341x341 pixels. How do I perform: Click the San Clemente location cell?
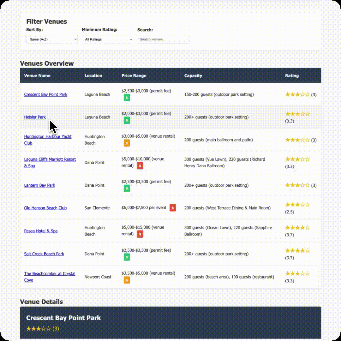(x=97, y=208)
